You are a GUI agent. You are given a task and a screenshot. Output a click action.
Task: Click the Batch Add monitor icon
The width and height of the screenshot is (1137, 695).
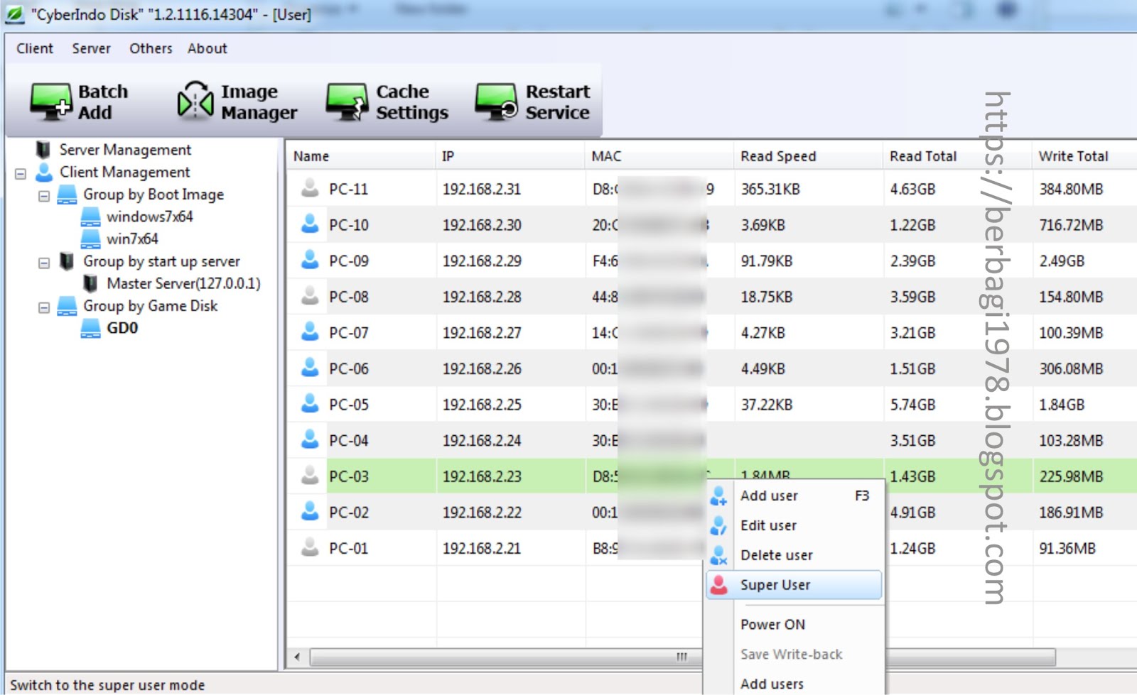(50, 101)
